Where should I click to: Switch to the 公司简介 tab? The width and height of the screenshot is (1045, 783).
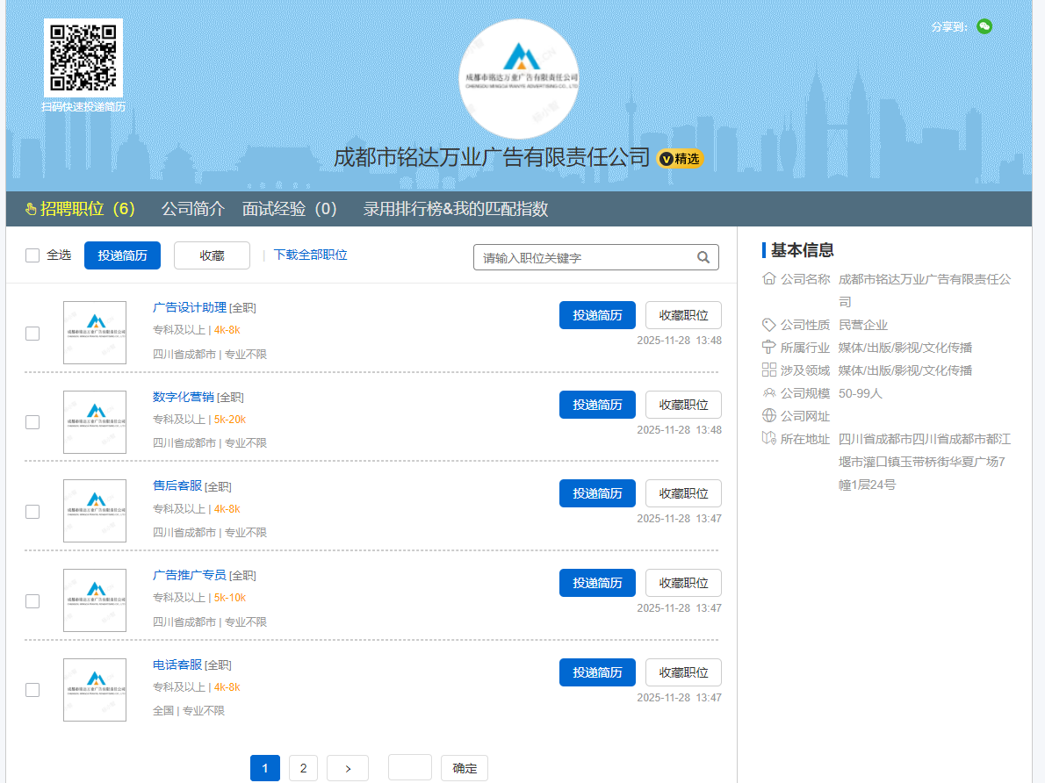pos(193,209)
